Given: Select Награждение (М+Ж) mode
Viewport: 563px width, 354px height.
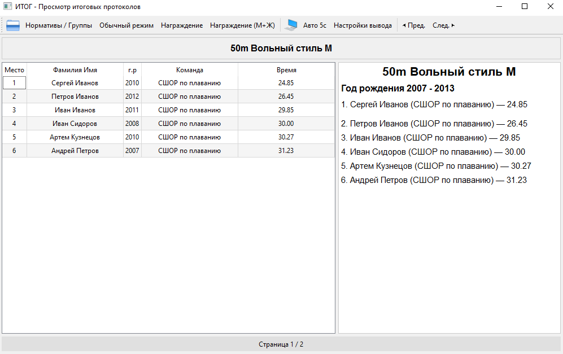Looking at the screenshot, I should coord(242,25).
